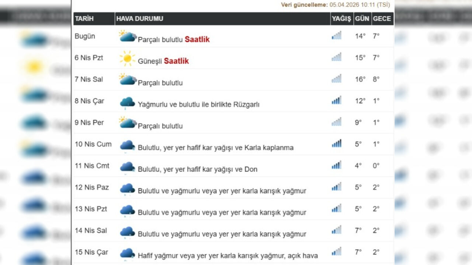Select the snow and frost icon for 11 Nis Cmt
472x265 pixels.
(x=127, y=166)
